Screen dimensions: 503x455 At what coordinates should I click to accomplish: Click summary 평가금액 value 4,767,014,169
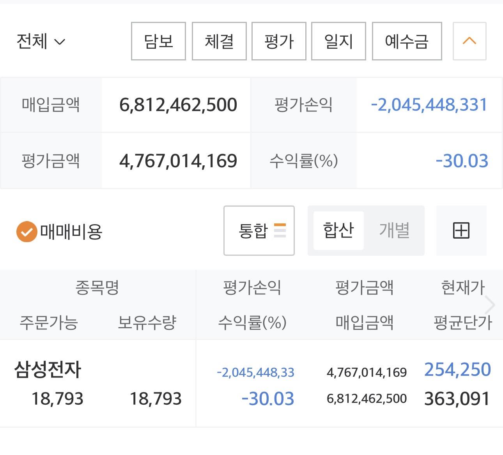pyautogui.click(x=178, y=161)
